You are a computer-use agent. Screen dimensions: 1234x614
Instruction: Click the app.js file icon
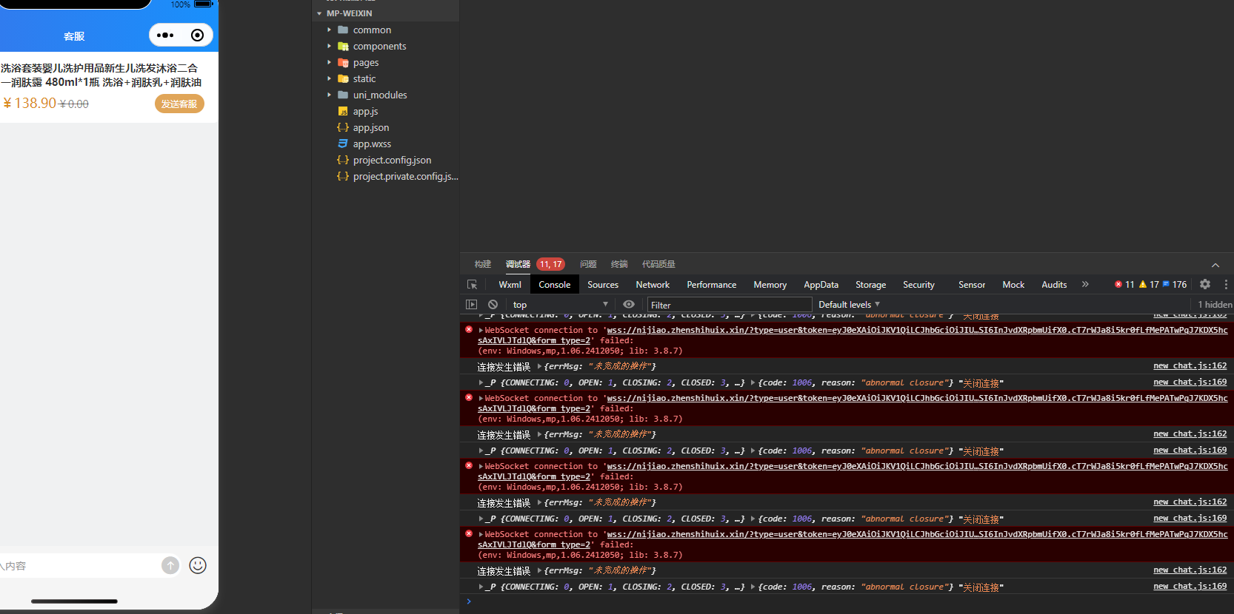click(x=343, y=111)
